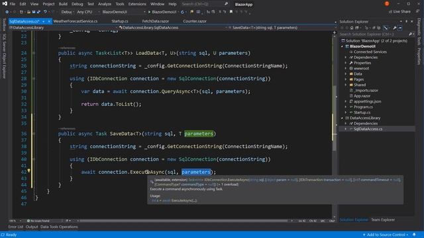Collapse the LoadData method outlining
Viewport: 424px width, 238px height.
[34, 53]
